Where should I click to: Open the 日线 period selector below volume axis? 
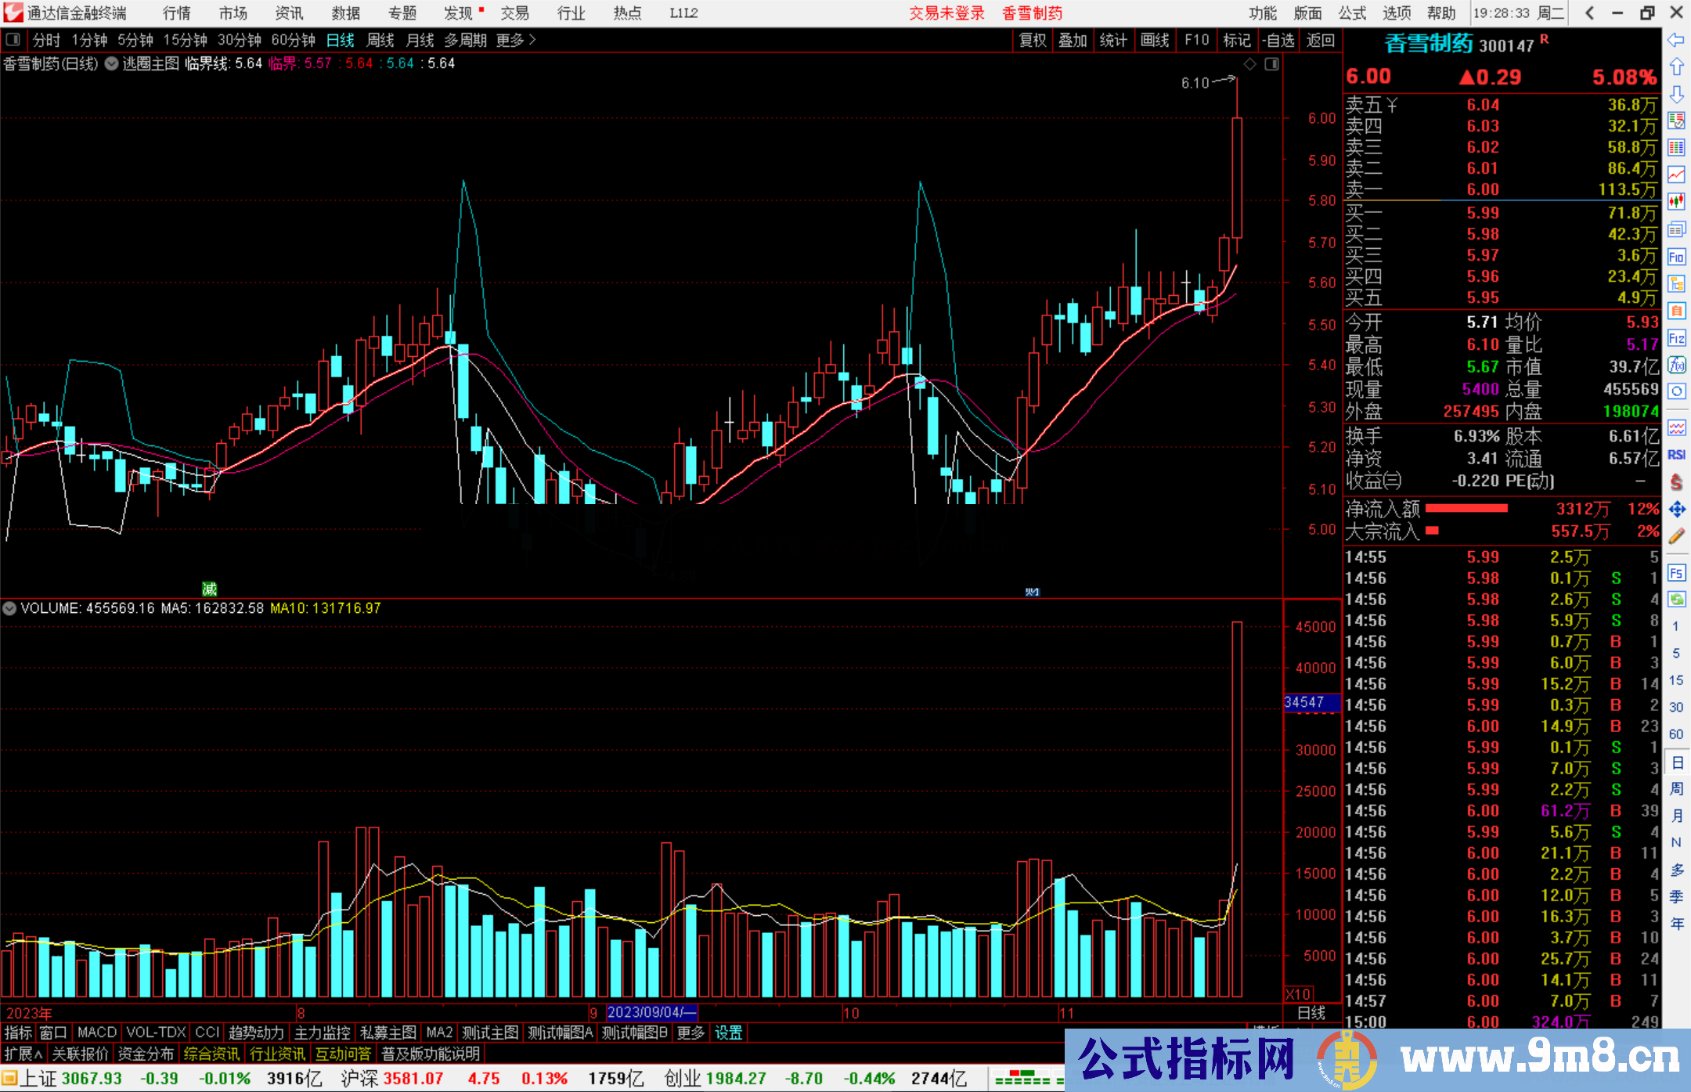(1311, 1013)
